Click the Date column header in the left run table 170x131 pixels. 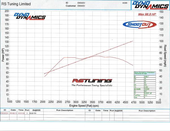pos(13,110)
